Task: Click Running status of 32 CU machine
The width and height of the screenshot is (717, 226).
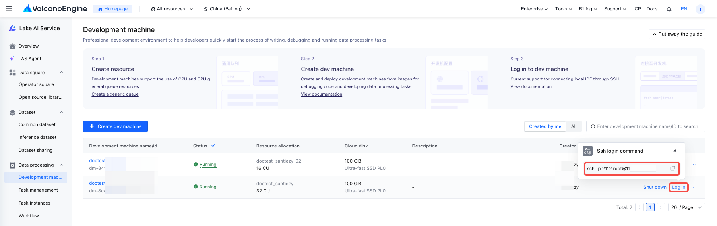Action: [207, 187]
